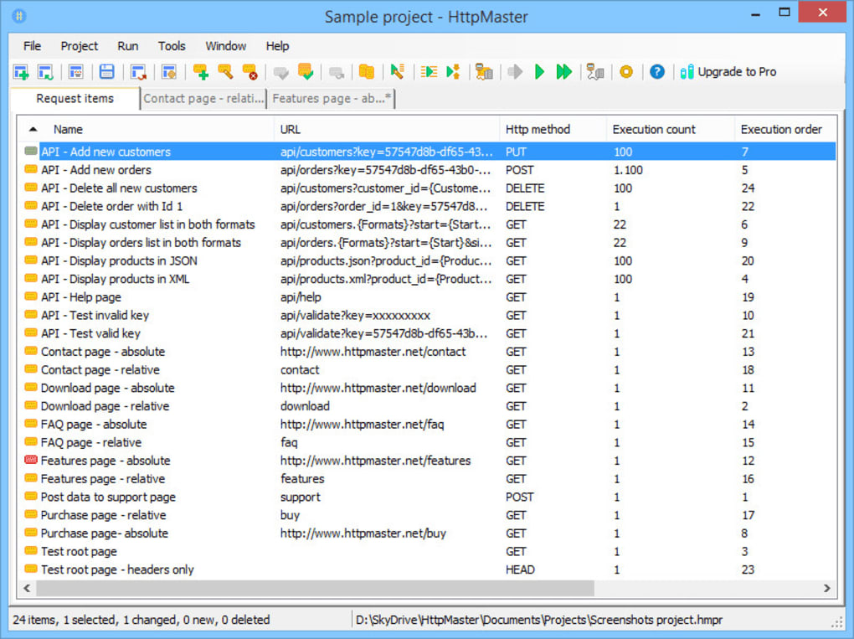Select the Contact page - absolute row
The image size is (854, 639).
[428, 352]
